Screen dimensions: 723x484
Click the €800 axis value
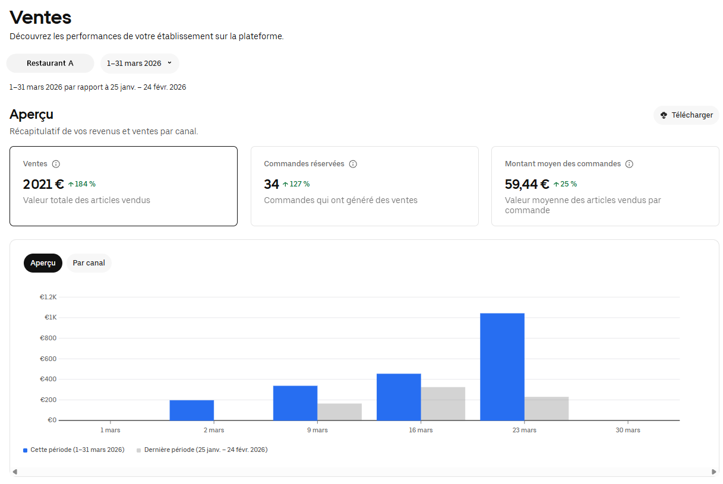[x=48, y=338]
